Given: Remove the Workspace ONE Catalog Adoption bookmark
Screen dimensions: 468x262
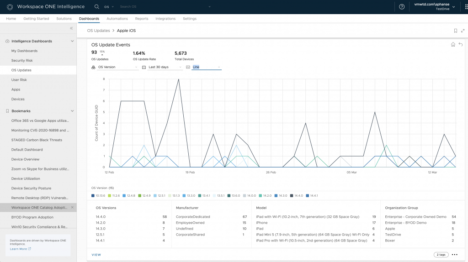Looking at the screenshot, I should (x=72, y=208).
